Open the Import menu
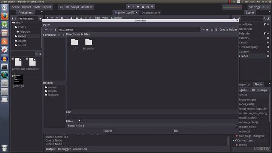The width and height of the screenshot is (272, 153). click(x=26, y=7)
